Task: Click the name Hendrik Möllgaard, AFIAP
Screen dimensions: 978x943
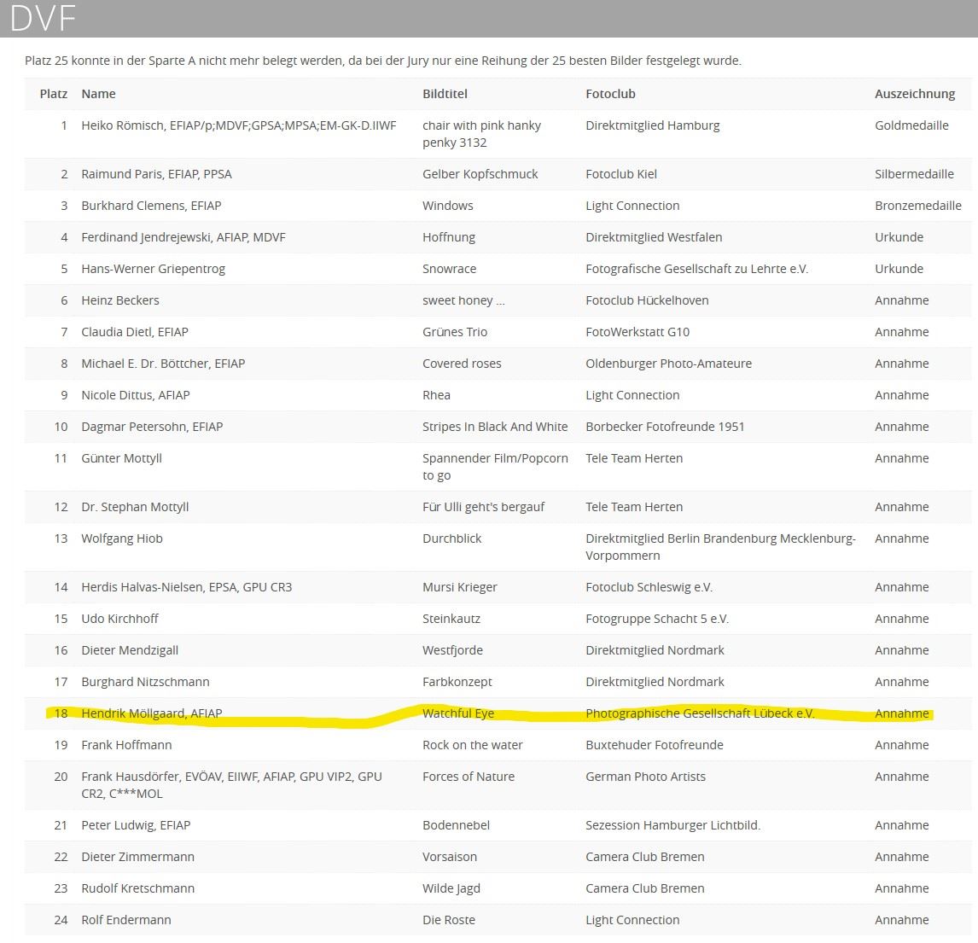Action: pos(152,713)
